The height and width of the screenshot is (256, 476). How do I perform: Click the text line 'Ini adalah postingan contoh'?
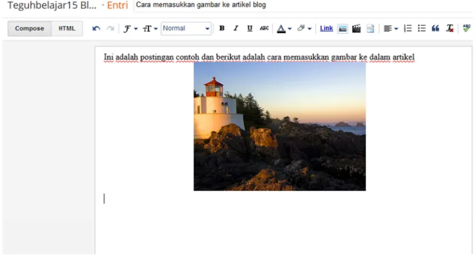(152, 57)
